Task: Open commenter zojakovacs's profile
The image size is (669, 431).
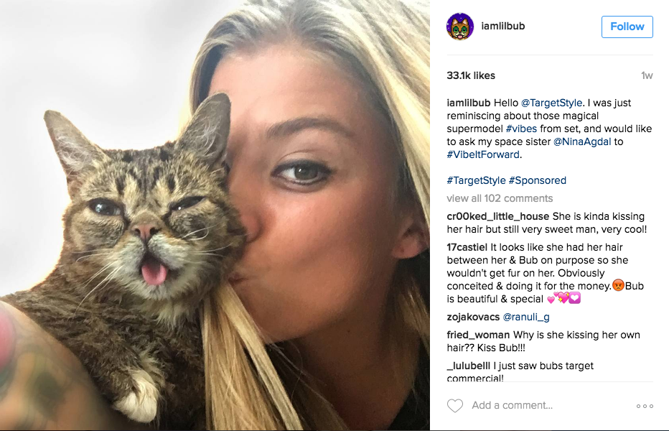Action: point(473,317)
